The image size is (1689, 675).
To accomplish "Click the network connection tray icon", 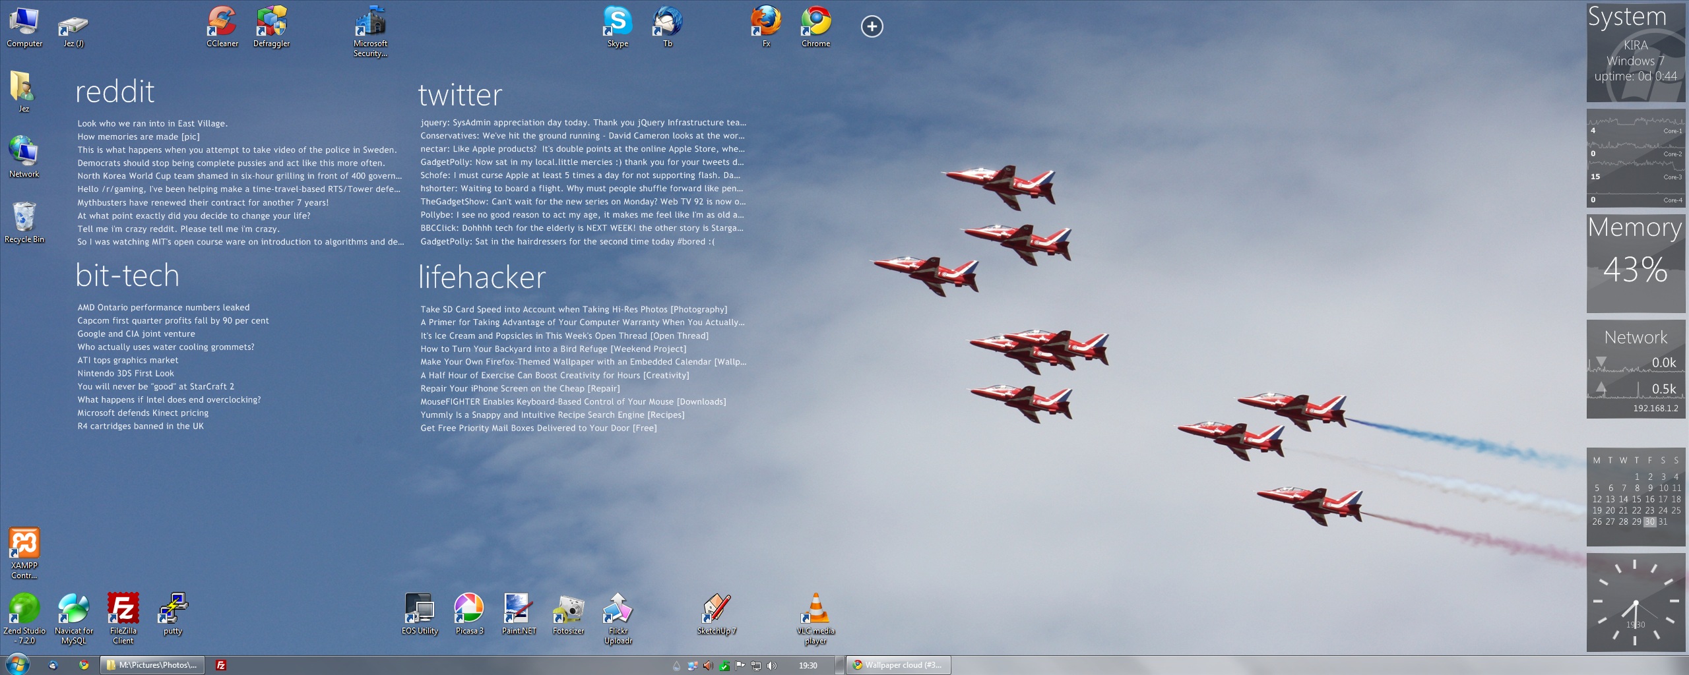I will point(756,666).
